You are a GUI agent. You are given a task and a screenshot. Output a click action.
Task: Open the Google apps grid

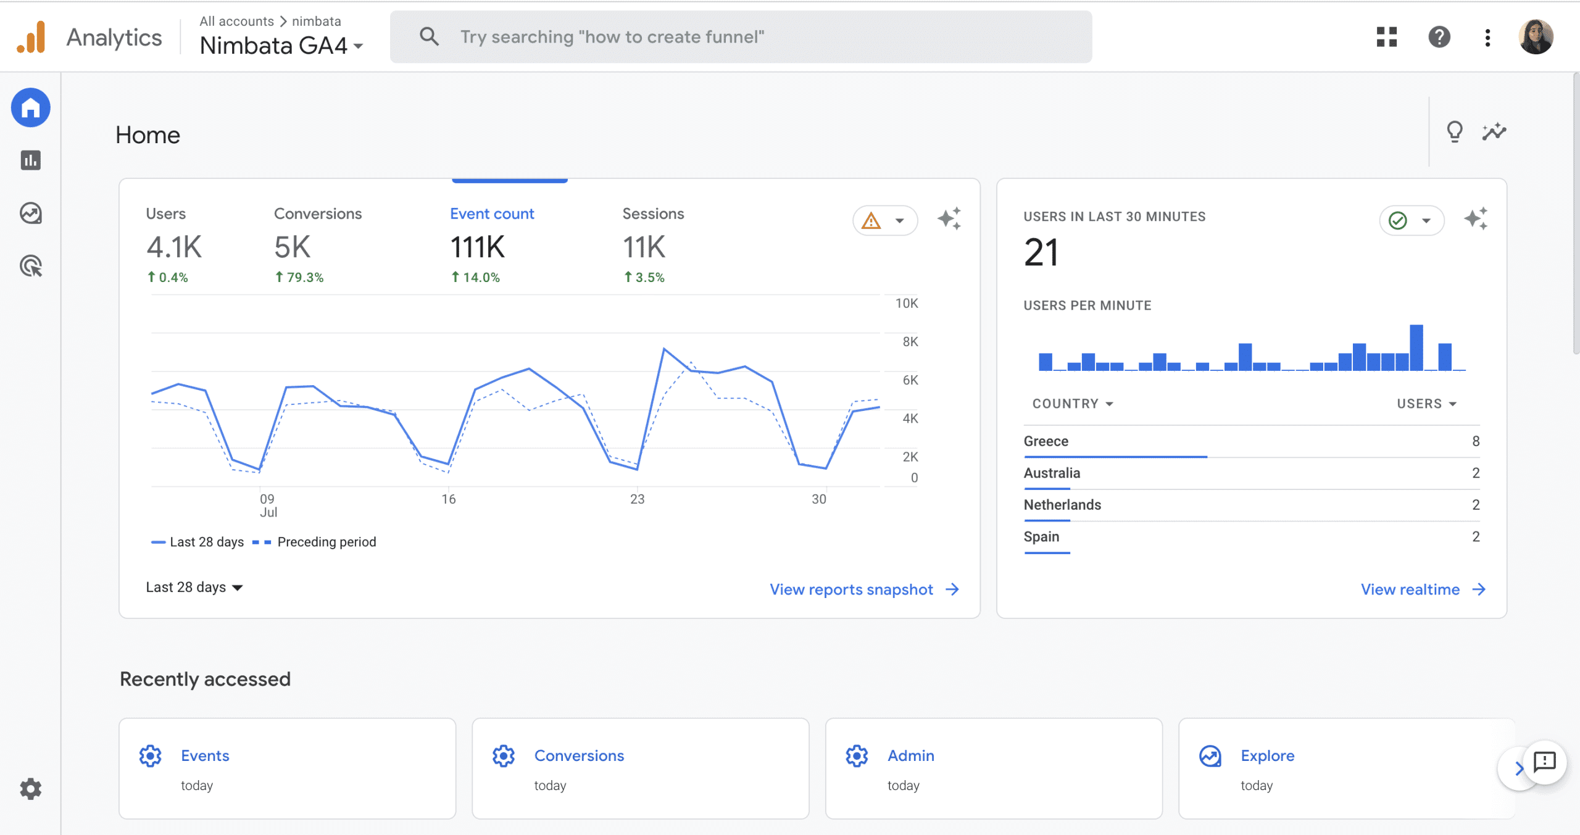pos(1386,37)
